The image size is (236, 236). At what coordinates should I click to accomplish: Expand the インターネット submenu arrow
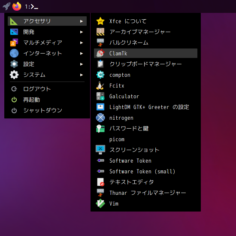tap(82, 54)
